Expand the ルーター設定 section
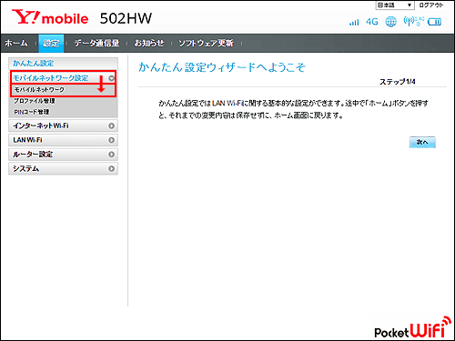Image resolution: width=455 pixels, height=341 pixels. coord(63,155)
